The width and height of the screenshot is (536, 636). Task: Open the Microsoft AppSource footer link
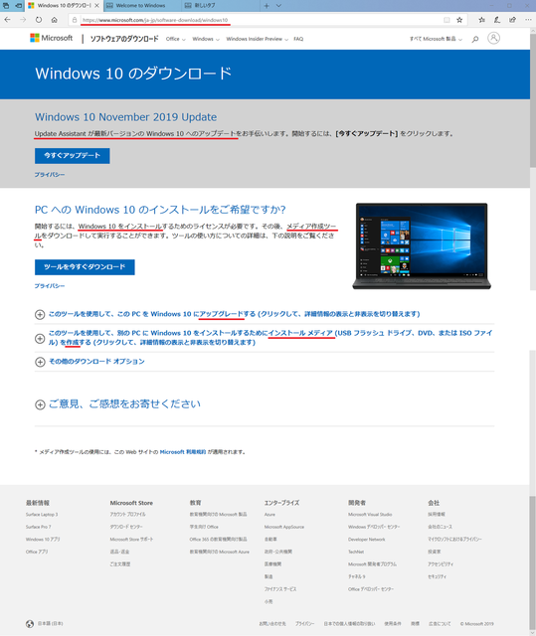click(284, 527)
